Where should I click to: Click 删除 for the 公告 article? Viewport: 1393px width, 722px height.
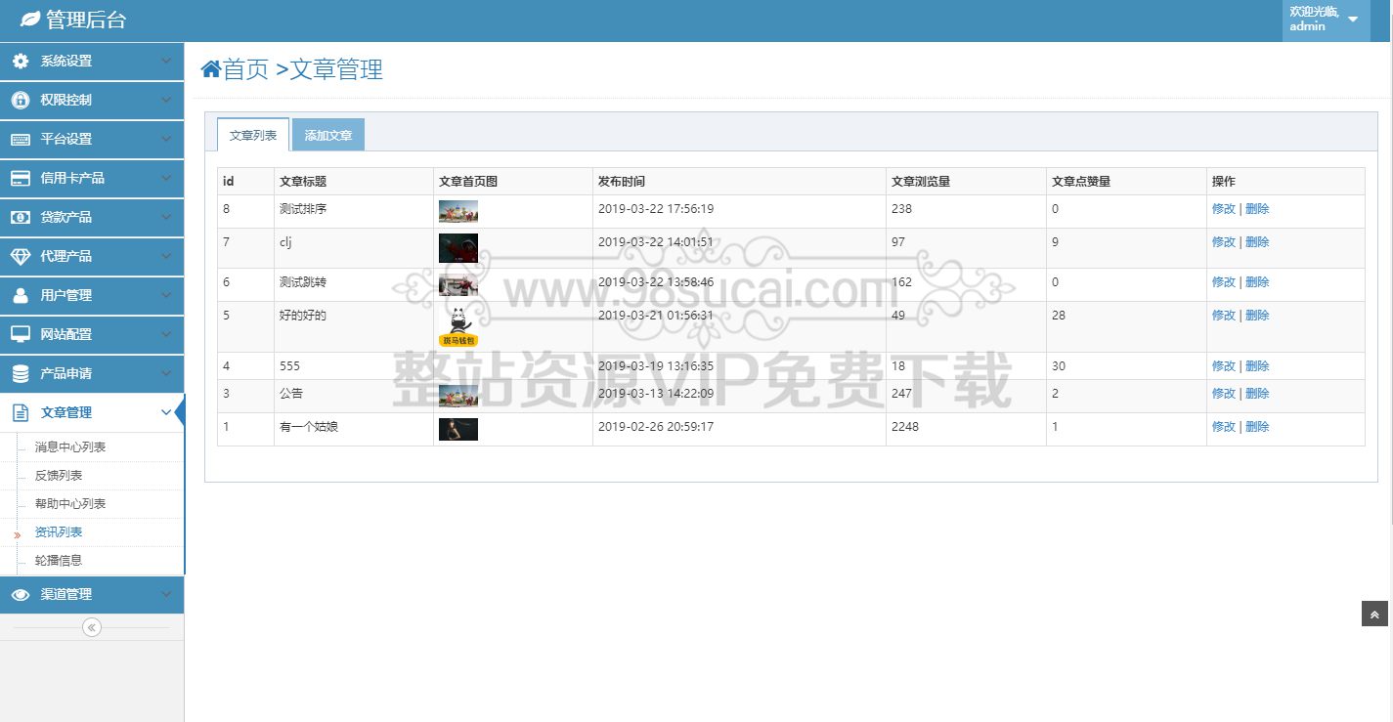pyautogui.click(x=1257, y=393)
